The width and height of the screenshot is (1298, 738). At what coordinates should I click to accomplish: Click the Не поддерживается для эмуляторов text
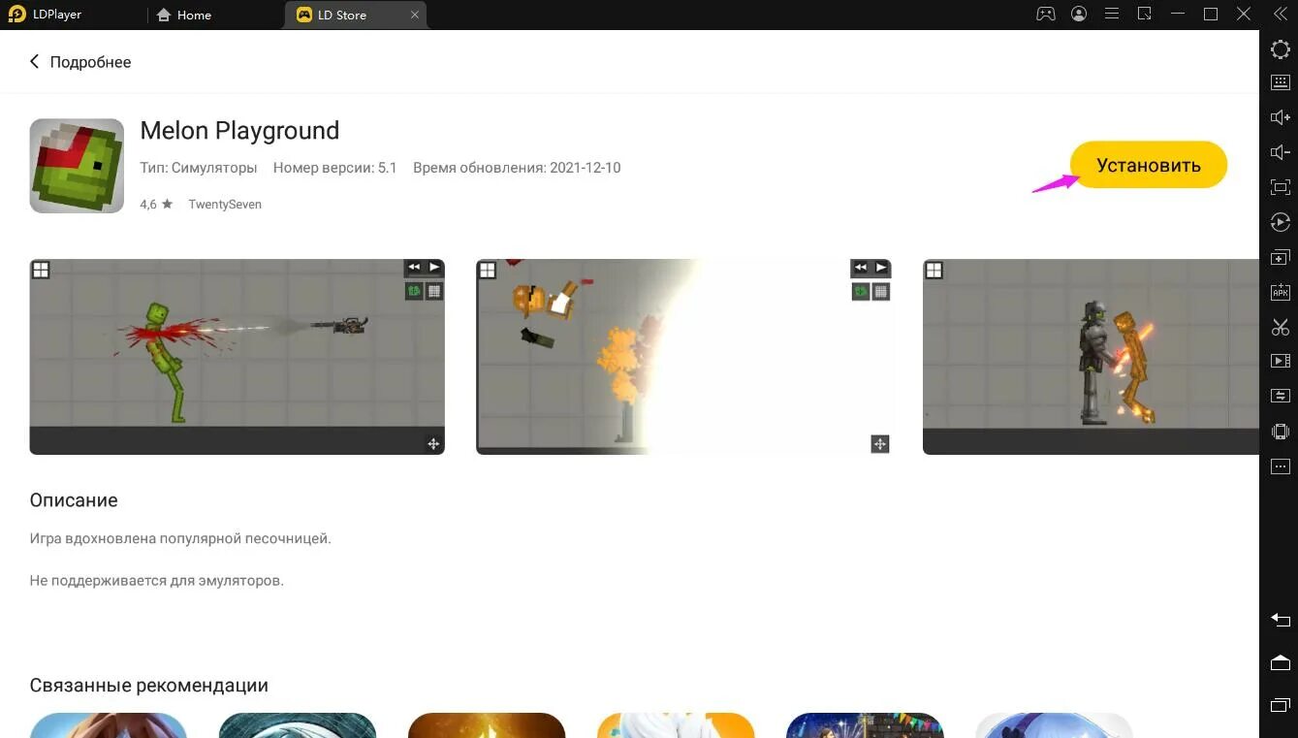click(x=157, y=581)
